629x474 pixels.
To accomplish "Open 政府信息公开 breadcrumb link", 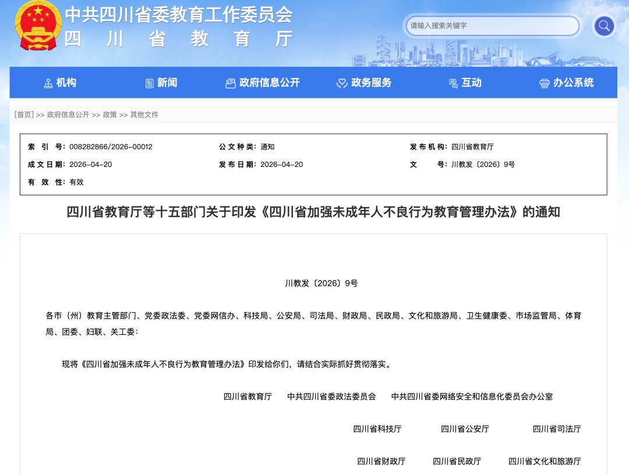I will coord(68,115).
